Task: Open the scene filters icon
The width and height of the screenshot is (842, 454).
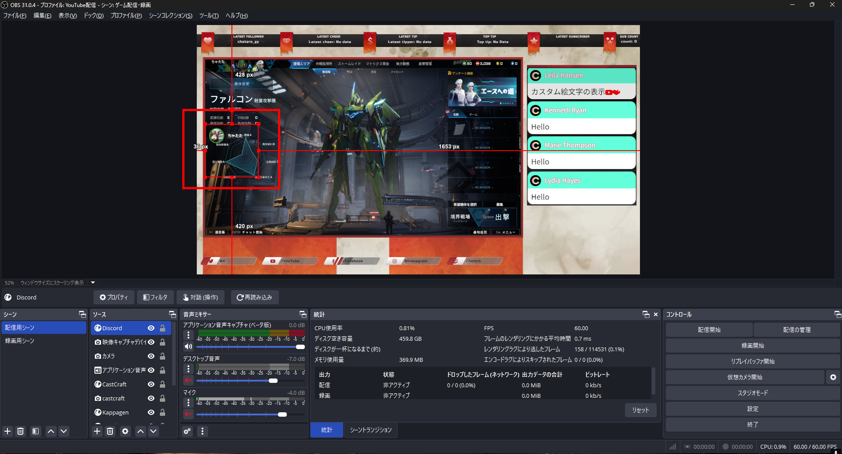Action: click(35, 431)
